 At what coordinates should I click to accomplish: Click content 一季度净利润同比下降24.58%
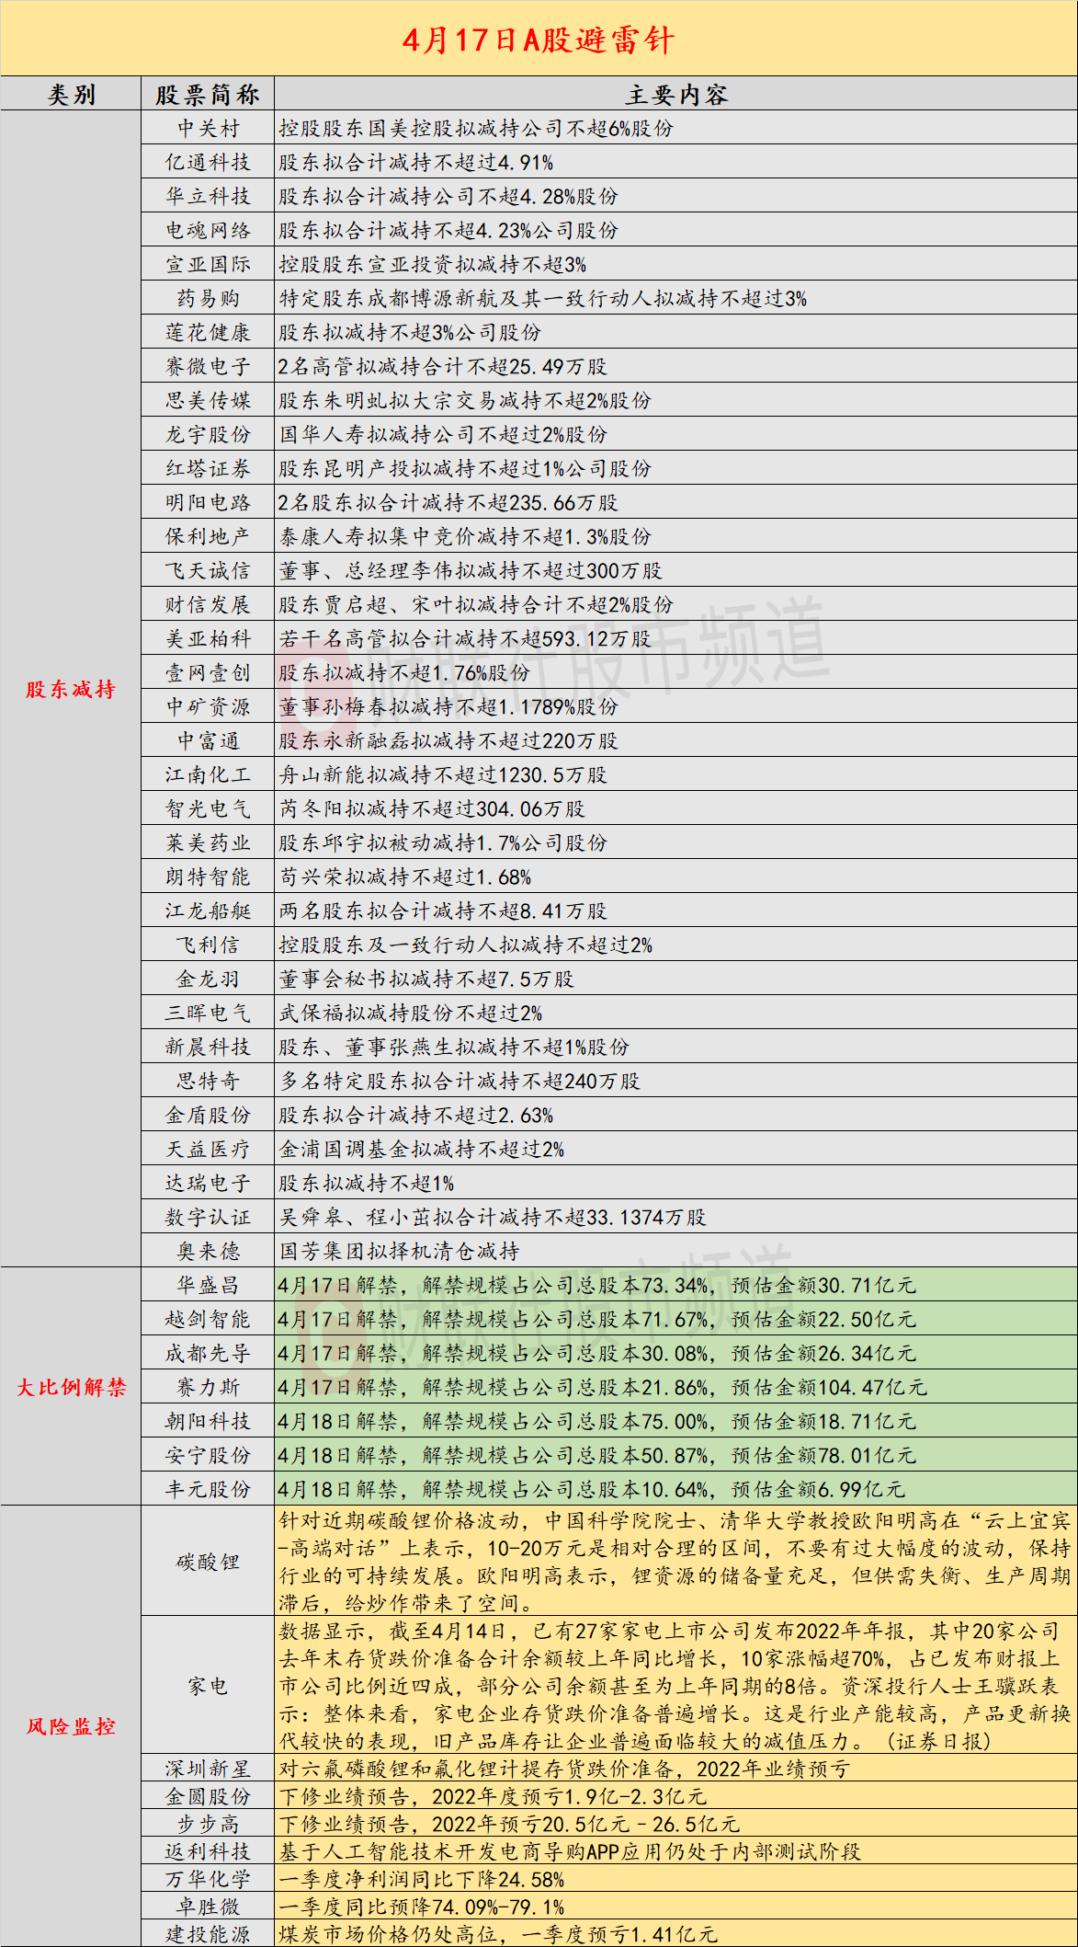point(422,1880)
